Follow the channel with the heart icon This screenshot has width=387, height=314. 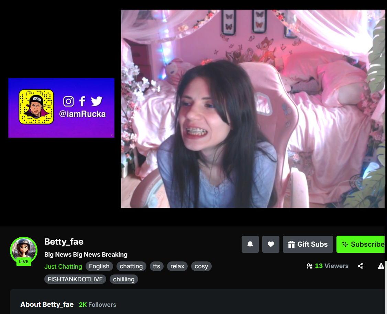271,244
